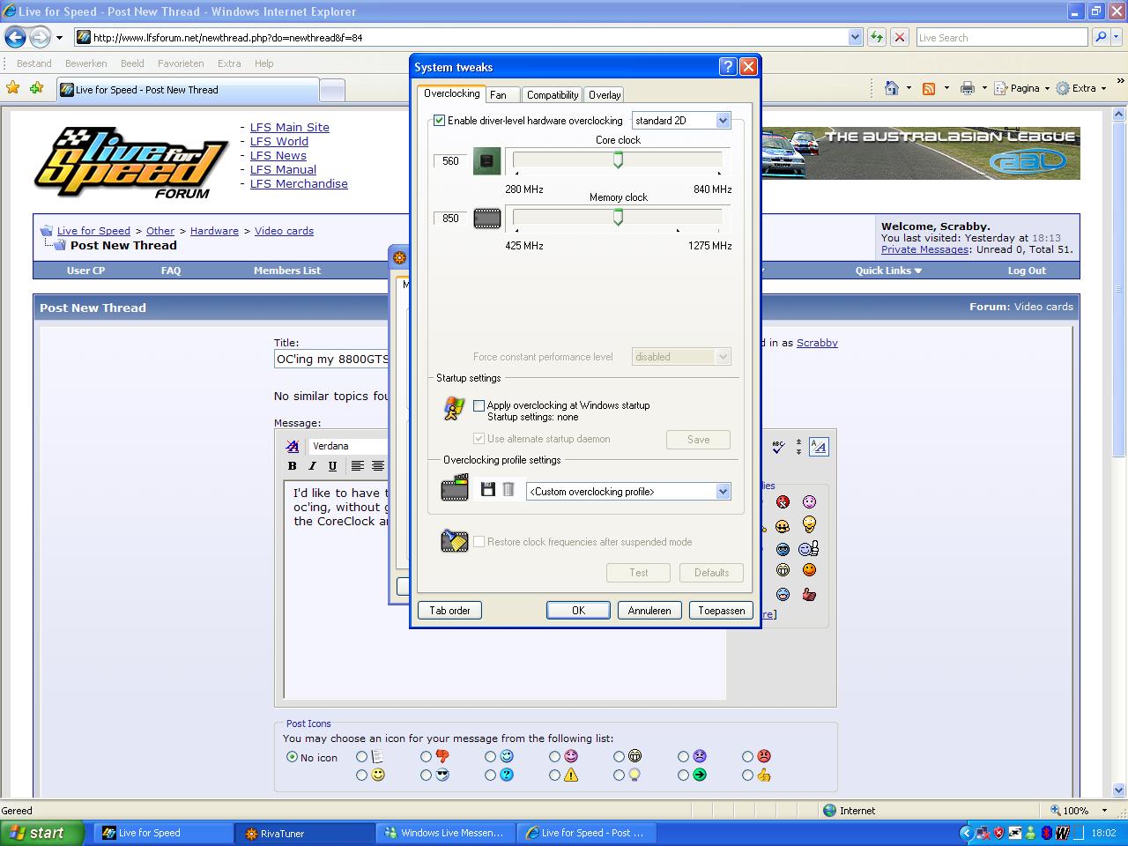
Task: Go to the browser Home page icon
Action: 892,88
